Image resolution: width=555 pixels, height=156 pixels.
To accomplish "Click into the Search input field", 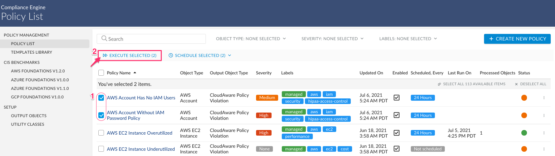I will (155, 39).
